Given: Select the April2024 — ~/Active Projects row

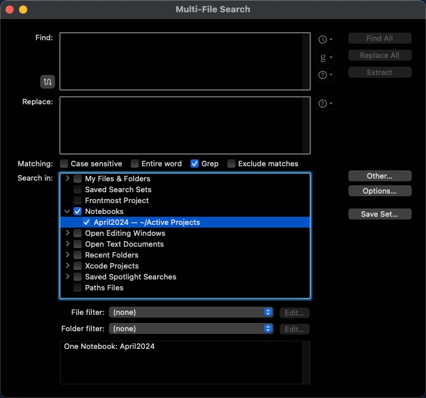Looking at the screenshot, I should pyautogui.click(x=185, y=222).
